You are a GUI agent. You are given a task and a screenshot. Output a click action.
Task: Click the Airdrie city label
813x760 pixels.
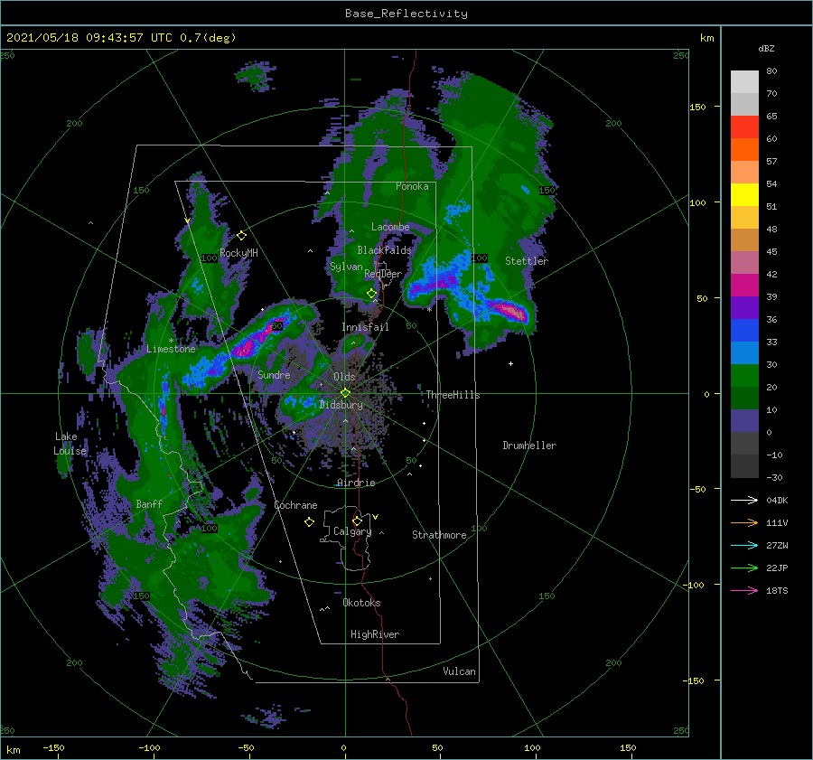356,483
